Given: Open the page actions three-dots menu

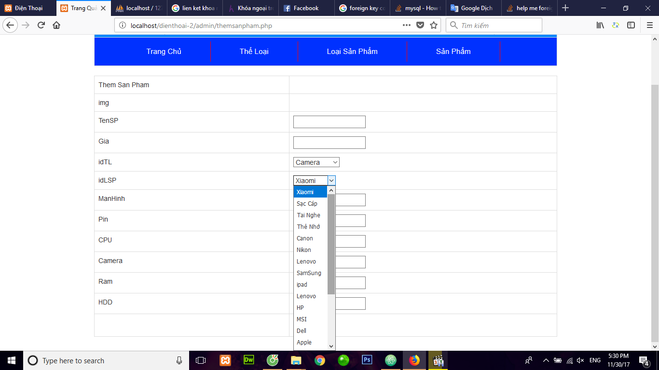Looking at the screenshot, I should pos(407,26).
